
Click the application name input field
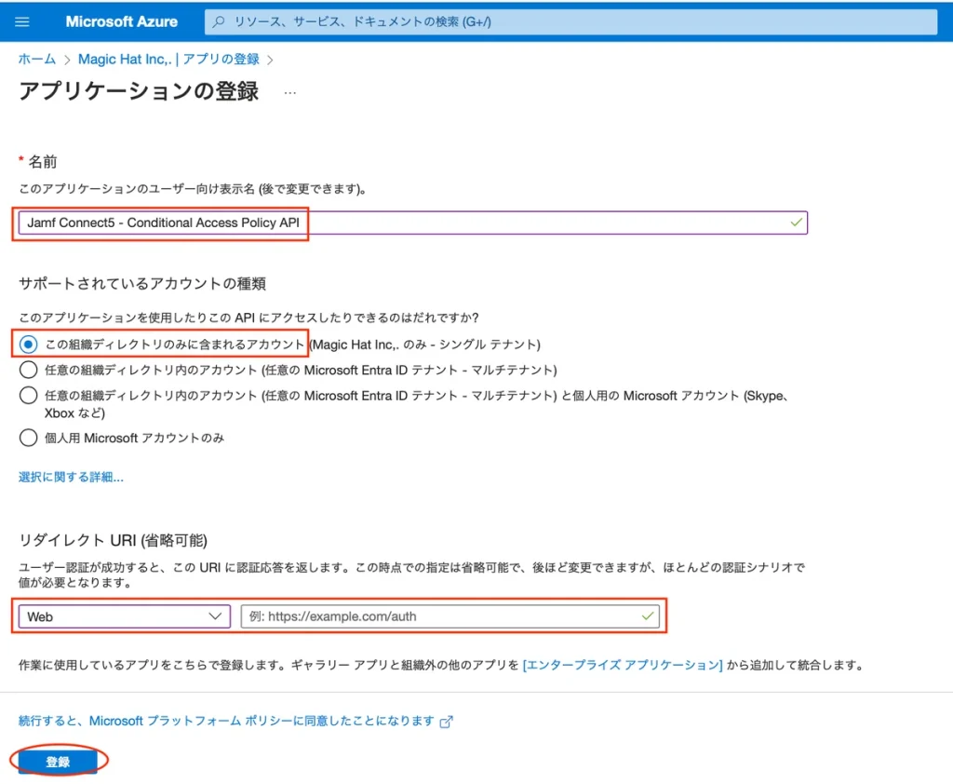(x=409, y=223)
